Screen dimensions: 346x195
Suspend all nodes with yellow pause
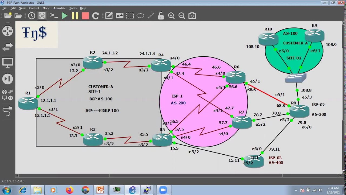pos(75,16)
